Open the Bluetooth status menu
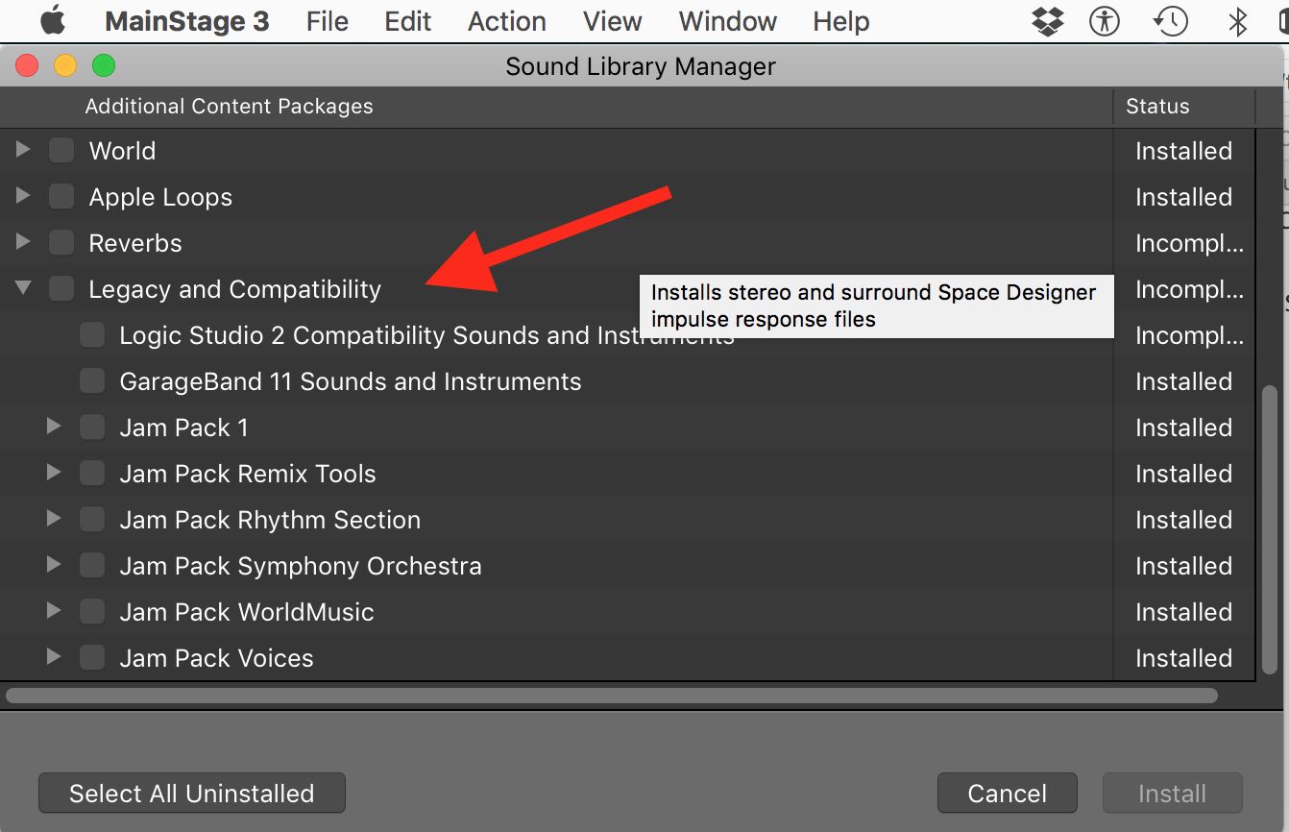 pyautogui.click(x=1237, y=20)
